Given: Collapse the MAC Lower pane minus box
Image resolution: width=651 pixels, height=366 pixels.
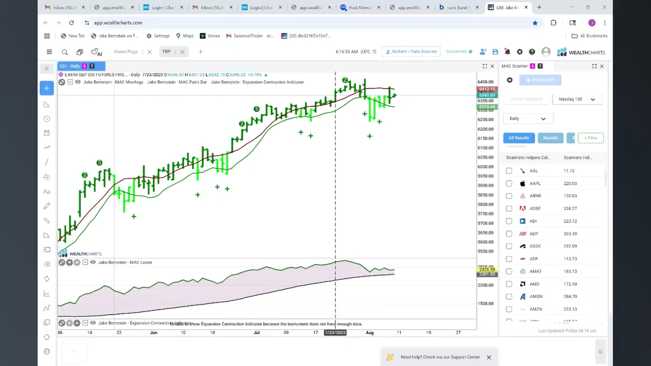Looking at the screenshot, I should point(85,262).
